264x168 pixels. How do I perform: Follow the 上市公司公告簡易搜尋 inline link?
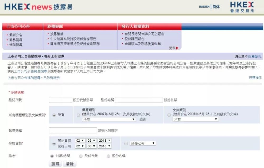30,71
